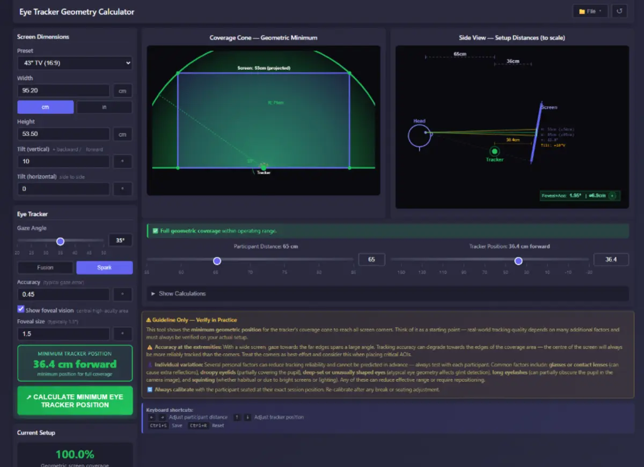Click the reset arrow icon beside File
Screen dimensions: 644x467
point(620,11)
